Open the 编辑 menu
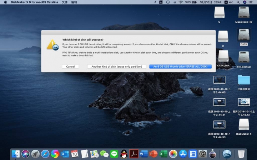Screen dimensions: 257x160 (74, 2)
